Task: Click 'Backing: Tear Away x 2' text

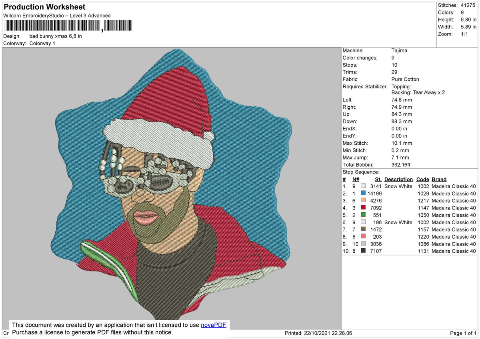Action: [x=418, y=92]
